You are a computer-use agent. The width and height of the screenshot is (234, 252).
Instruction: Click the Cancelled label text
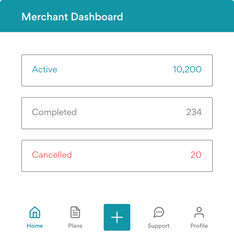click(52, 155)
